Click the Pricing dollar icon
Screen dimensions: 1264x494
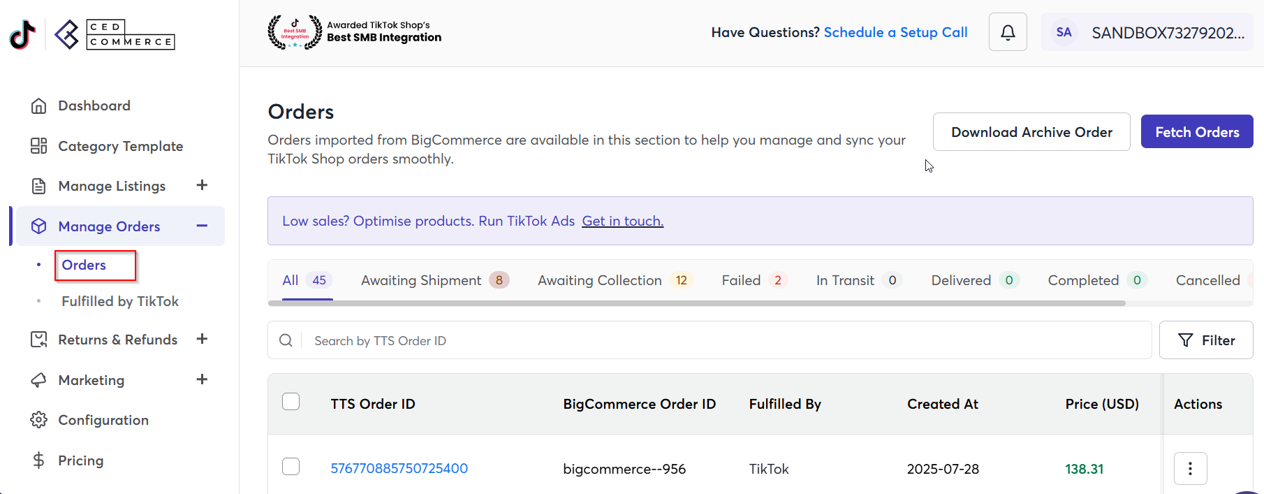click(x=39, y=460)
